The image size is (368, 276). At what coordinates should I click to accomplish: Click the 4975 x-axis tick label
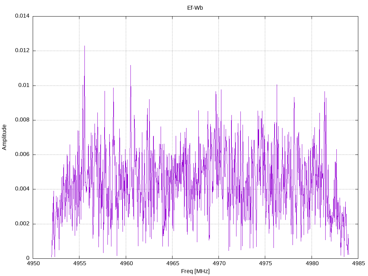266,263
